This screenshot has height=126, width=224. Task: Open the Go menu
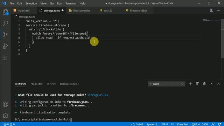point(52,3)
